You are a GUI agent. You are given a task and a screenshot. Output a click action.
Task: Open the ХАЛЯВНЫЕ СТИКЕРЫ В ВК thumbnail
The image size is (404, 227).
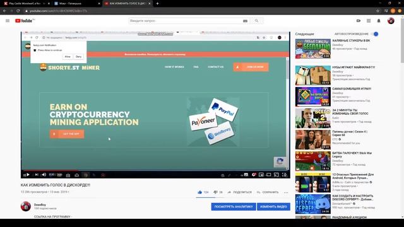click(x=313, y=49)
